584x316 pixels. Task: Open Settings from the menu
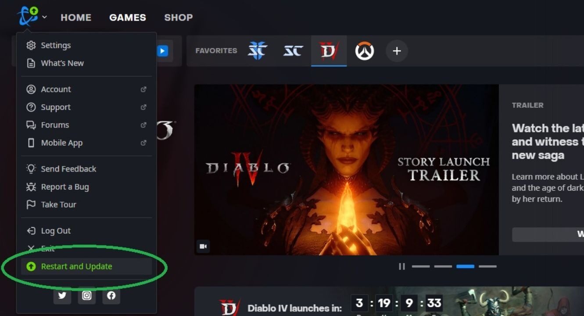tap(86, 45)
